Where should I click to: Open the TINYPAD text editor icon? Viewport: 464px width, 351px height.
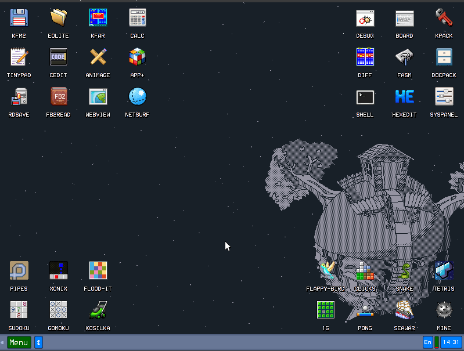click(x=19, y=57)
